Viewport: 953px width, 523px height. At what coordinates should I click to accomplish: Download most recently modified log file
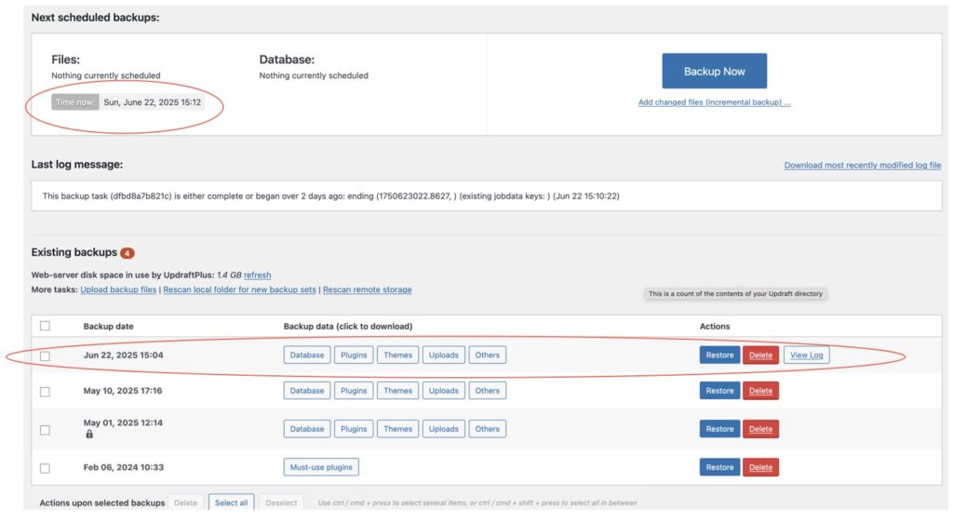pos(862,165)
